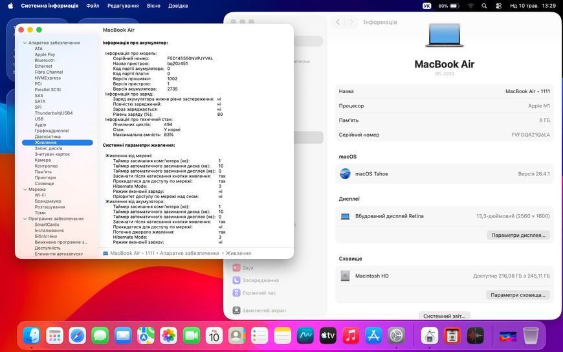Viewport: 563px width, 352px height.
Task: Open Photo Booth in the dock
Action: point(452,336)
